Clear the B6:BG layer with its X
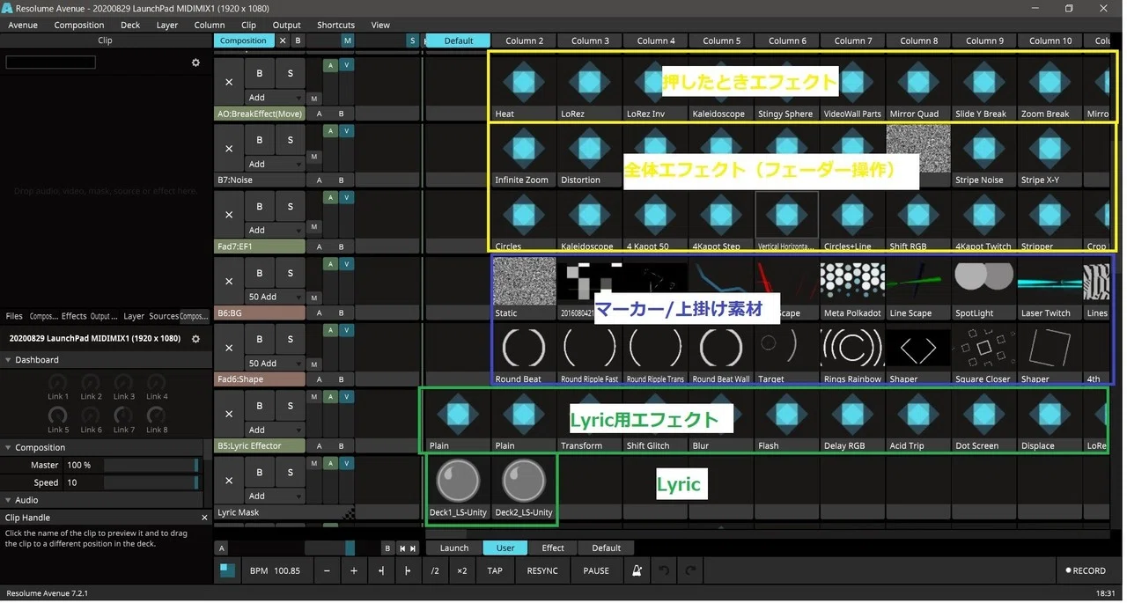Viewport: 1127px width, 603px height. [229, 281]
